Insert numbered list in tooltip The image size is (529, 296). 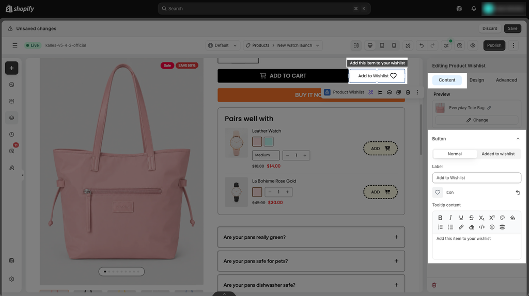pos(440,227)
